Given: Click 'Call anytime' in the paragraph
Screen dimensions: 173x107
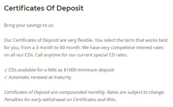Looking at the screenshot, I should point(48,55).
